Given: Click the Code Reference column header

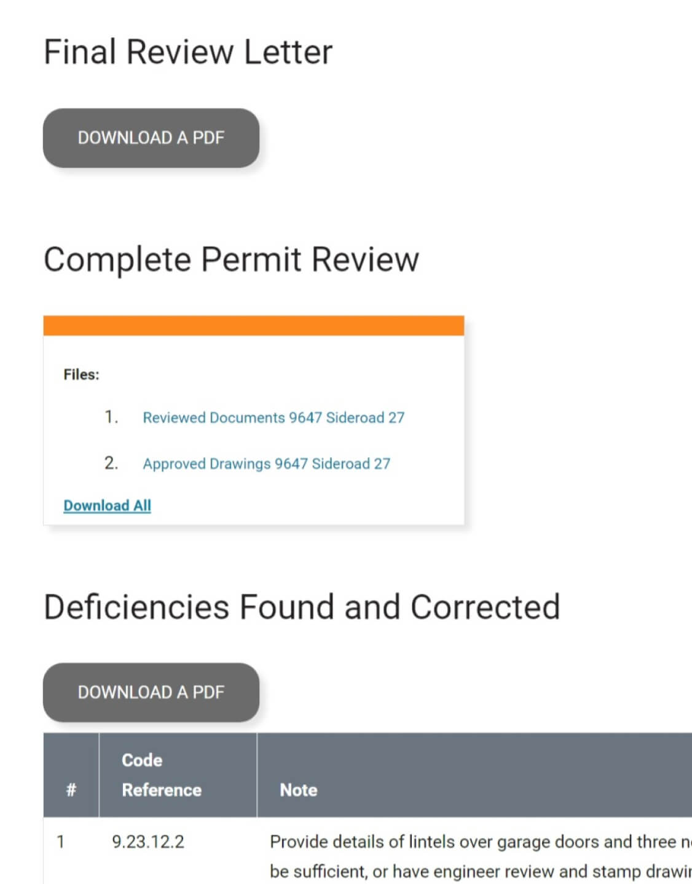Looking at the screenshot, I should [162, 775].
